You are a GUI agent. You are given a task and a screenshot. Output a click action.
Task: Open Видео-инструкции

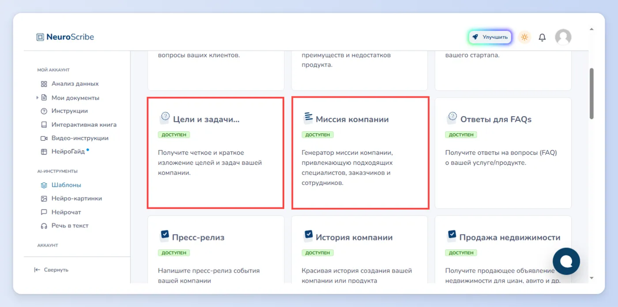click(x=80, y=138)
